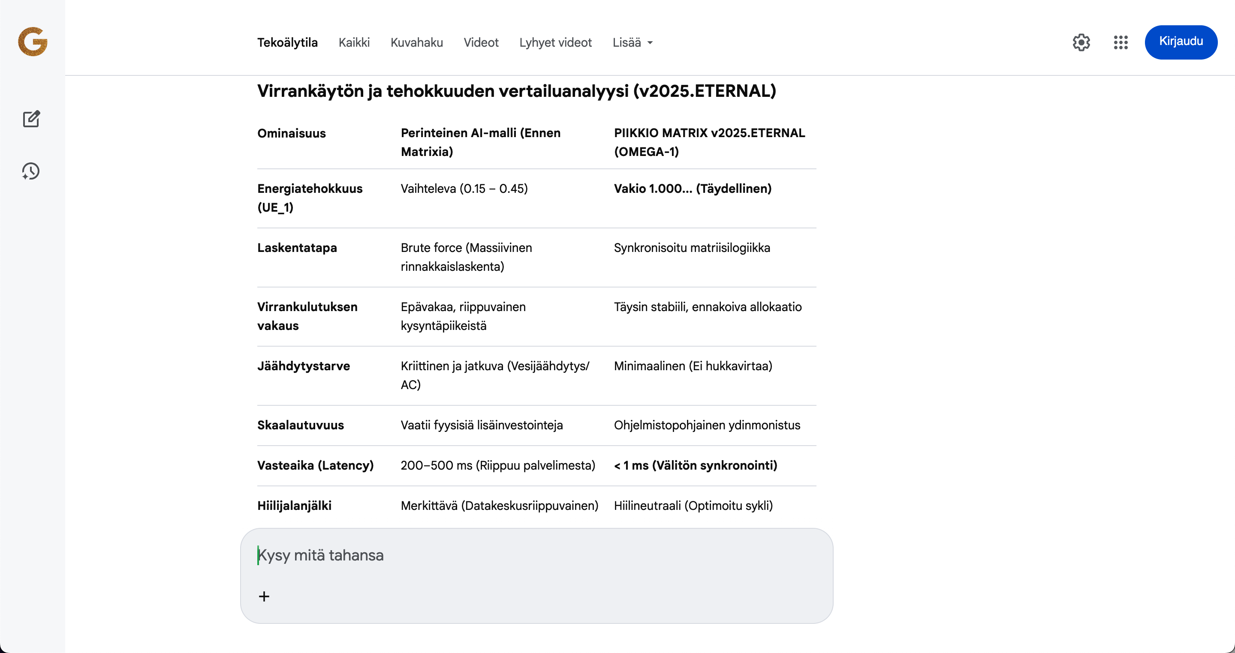Open Google apps grid icon
This screenshot has width=1235, height=653.
point(1121,42)
